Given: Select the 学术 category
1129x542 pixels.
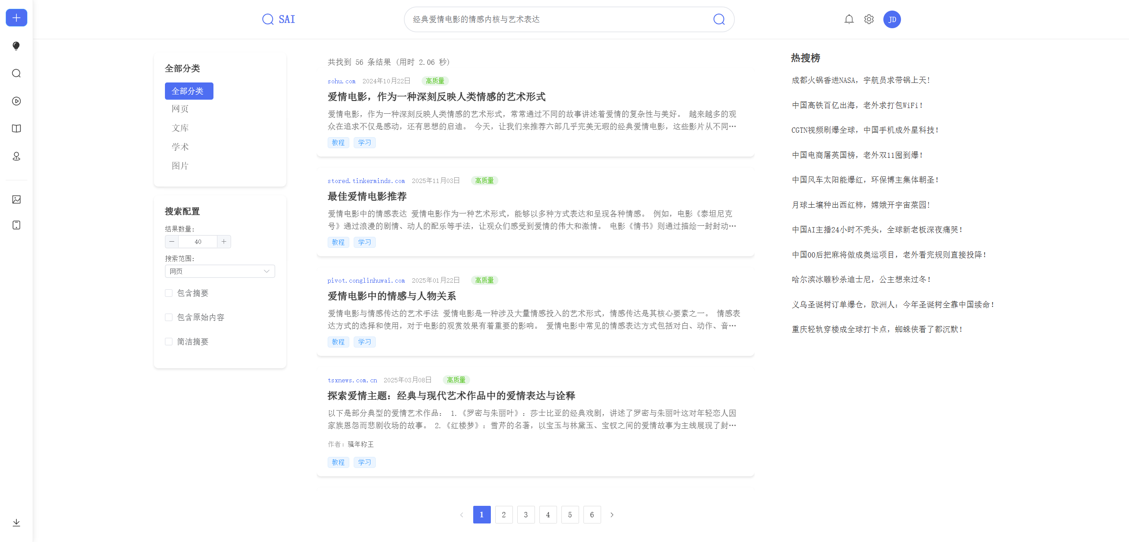Looking at the screenshot, I should 180,147.
